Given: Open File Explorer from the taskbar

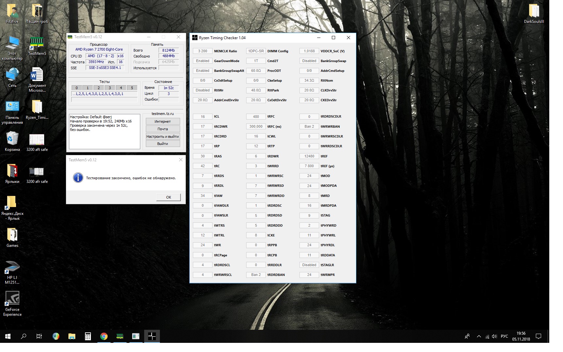Looking at the screenshot, I should pyautogui.click(x=72, y=336).
